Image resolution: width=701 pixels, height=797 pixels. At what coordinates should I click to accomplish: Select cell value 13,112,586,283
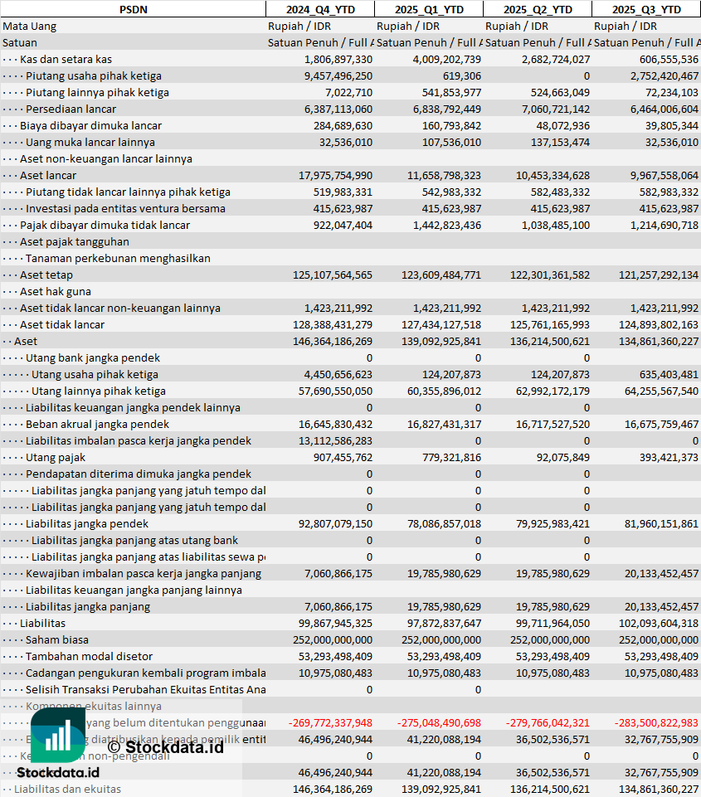[x=335, y=441]
